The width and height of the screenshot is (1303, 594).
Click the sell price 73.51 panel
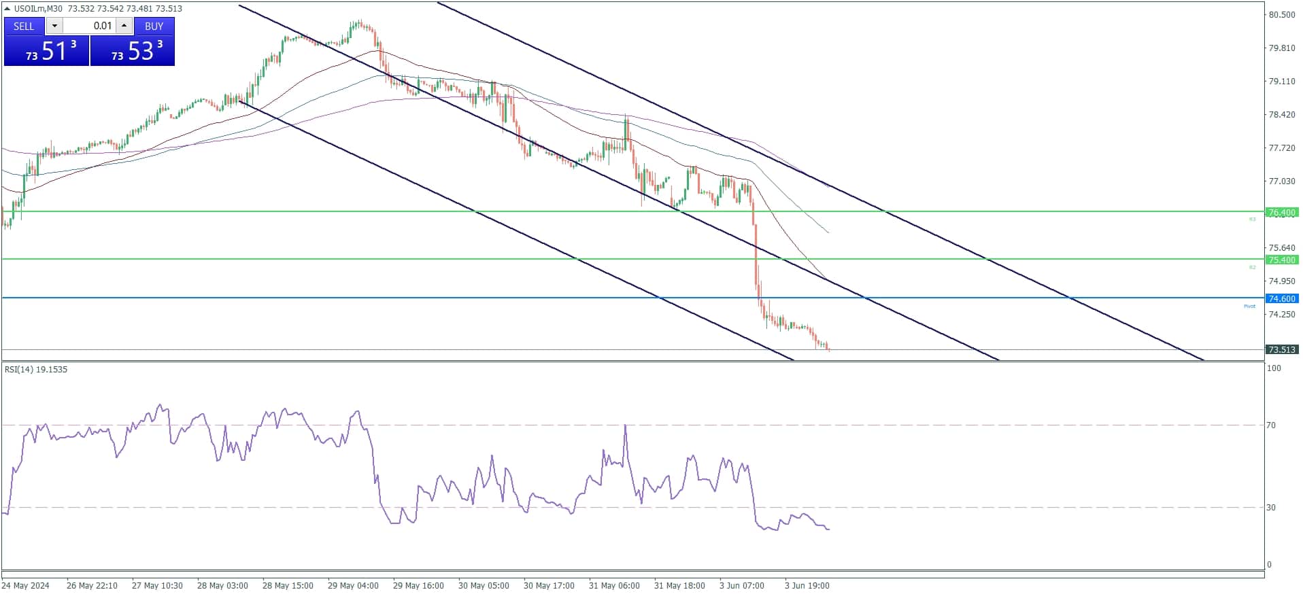click(x=46, y=51)
